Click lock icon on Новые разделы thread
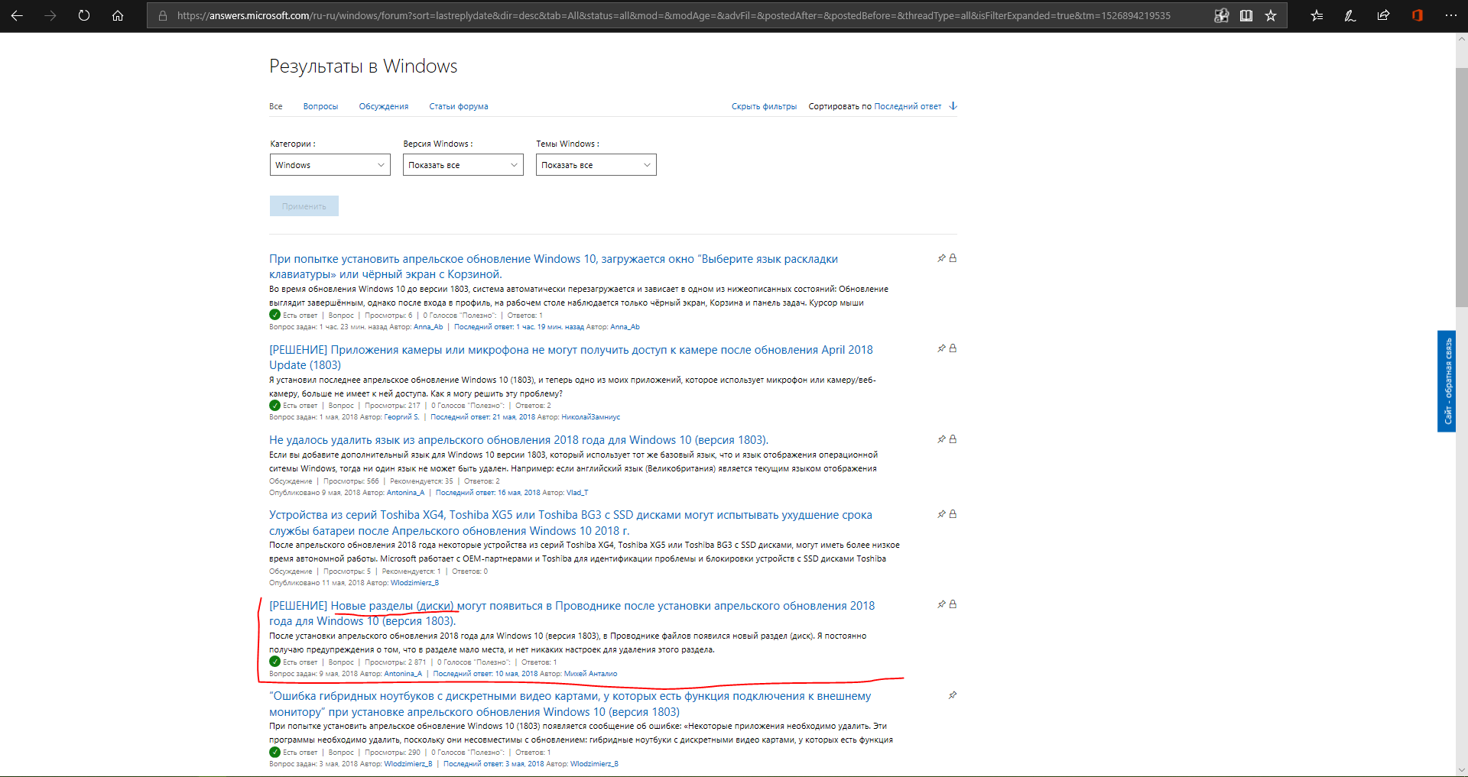 tap(953, 604)
